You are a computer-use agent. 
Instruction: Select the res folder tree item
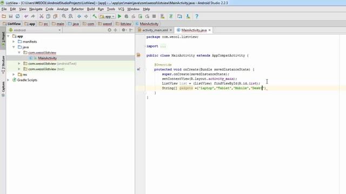(x=22, y=74)
